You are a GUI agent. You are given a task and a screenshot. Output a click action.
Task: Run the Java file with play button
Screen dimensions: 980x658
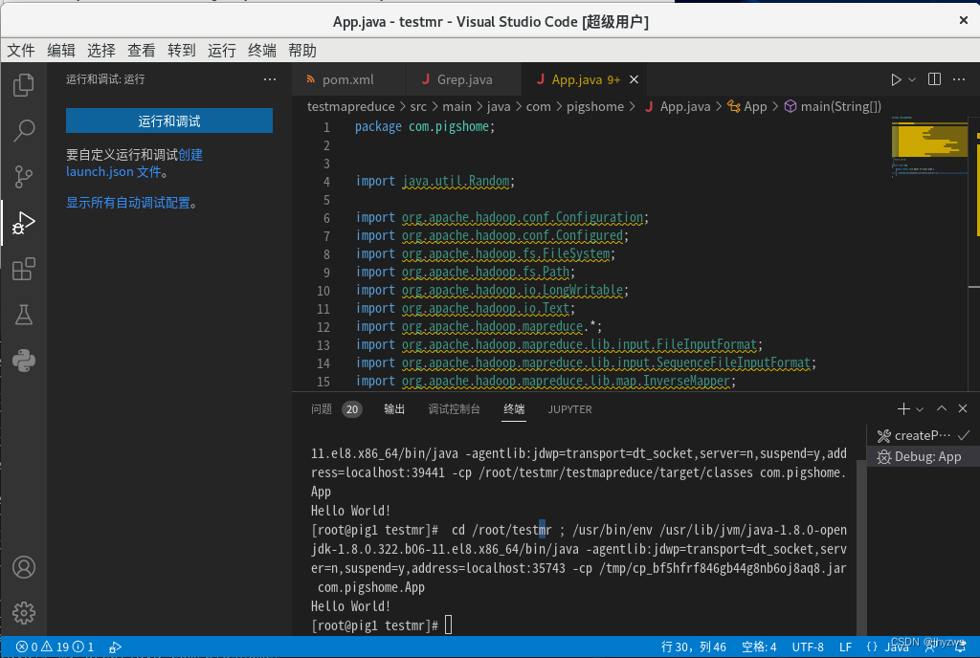tap(896, 79)
